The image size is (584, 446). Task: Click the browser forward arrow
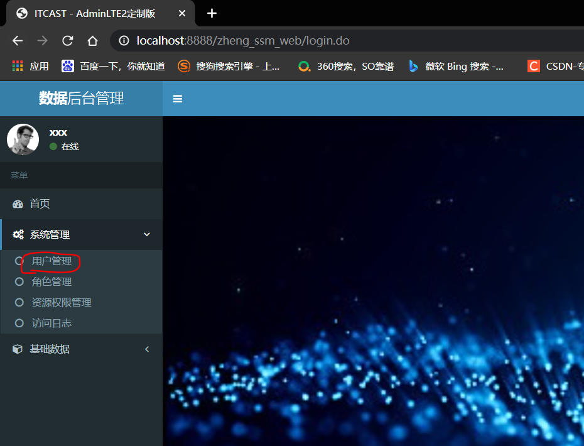[43, 41]
